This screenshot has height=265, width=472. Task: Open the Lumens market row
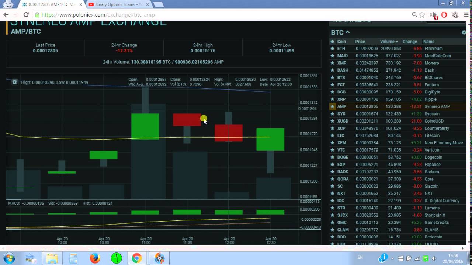[x=398, y=208]
